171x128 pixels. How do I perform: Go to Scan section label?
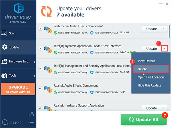click(12, 33)
